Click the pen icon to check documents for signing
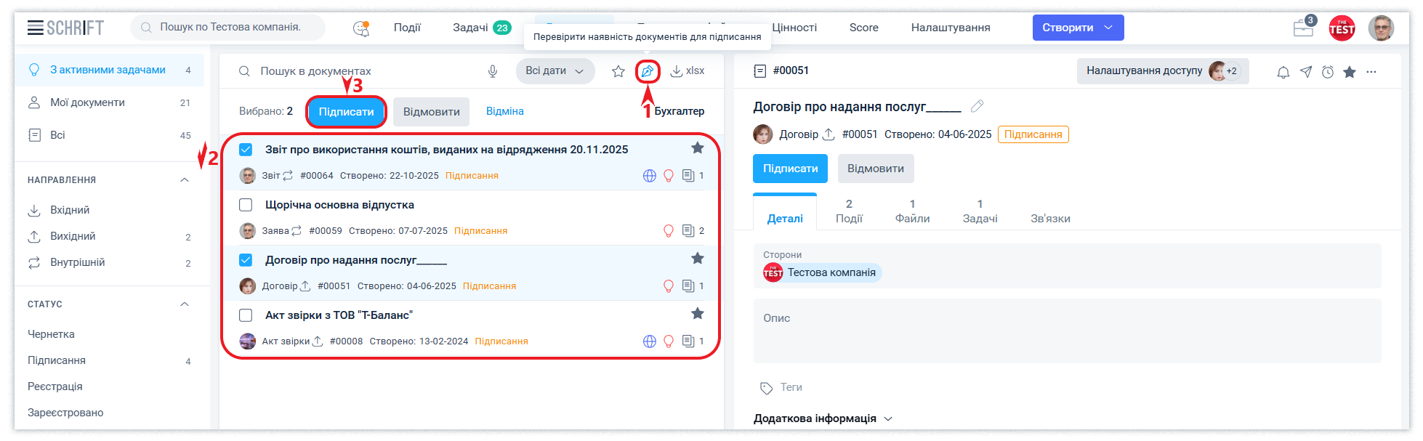This screenshot has height=441, width=1423. click(x=647, y=71)
